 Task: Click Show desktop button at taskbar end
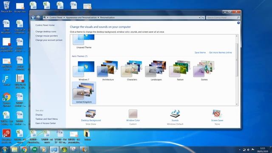pyautogui.click(x=271, y=150)
